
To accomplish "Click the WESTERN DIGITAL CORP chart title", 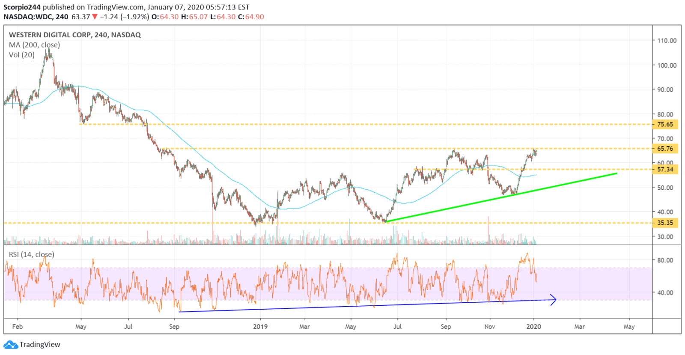I will point(74,35).
